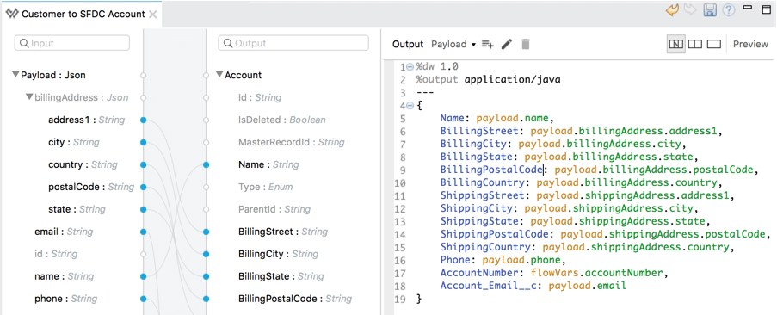Open help via question mark icon

pos(729,10)
